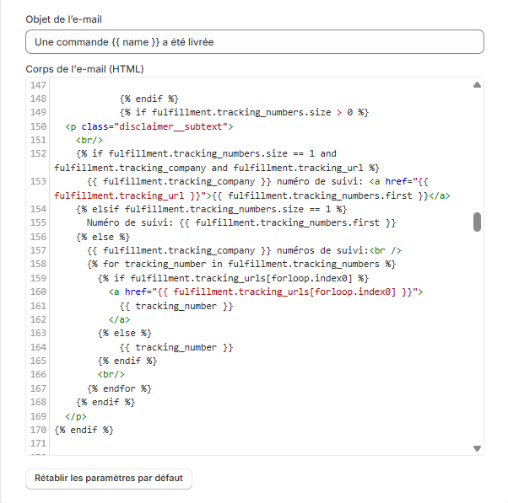Viewport: 508px width, 503px height.
Task: Click the closing '</p>' tag on line 169
Action: (76, 416)
